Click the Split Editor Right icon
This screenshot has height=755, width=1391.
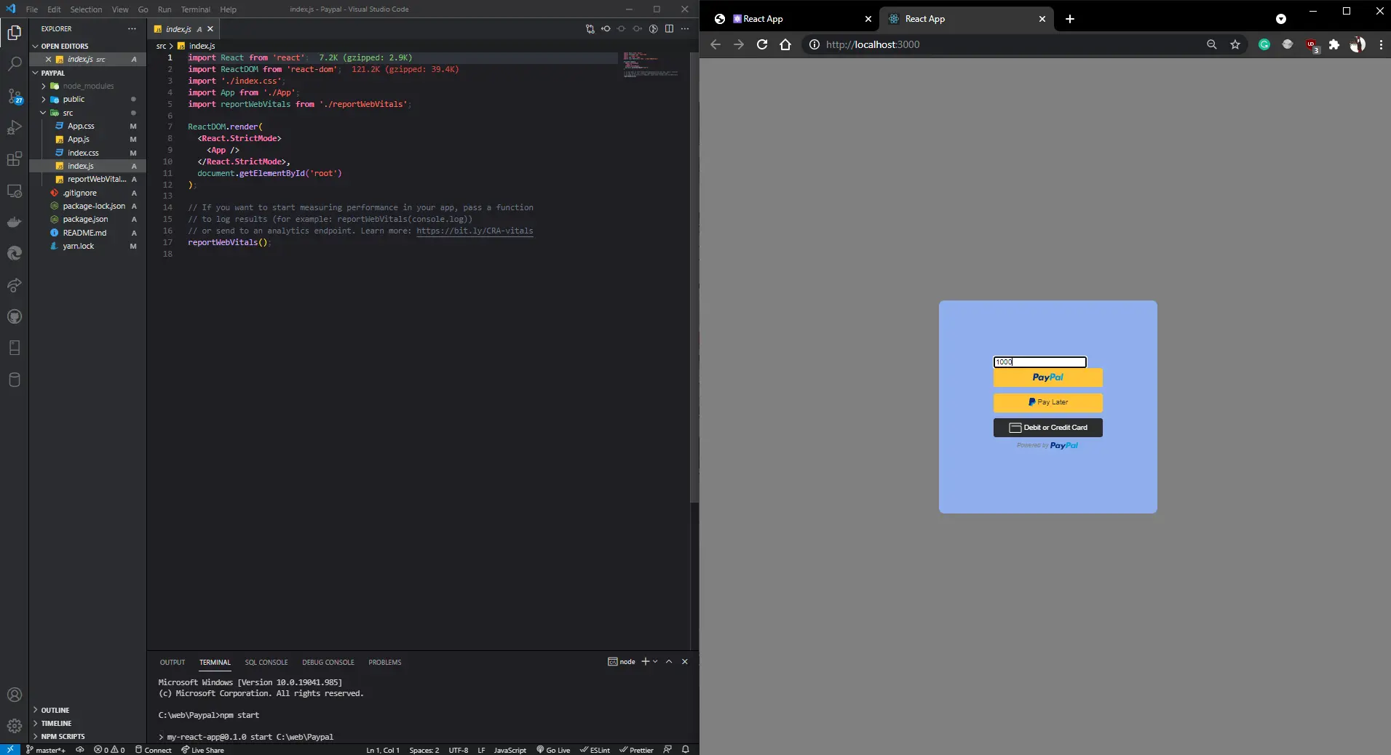669,29
